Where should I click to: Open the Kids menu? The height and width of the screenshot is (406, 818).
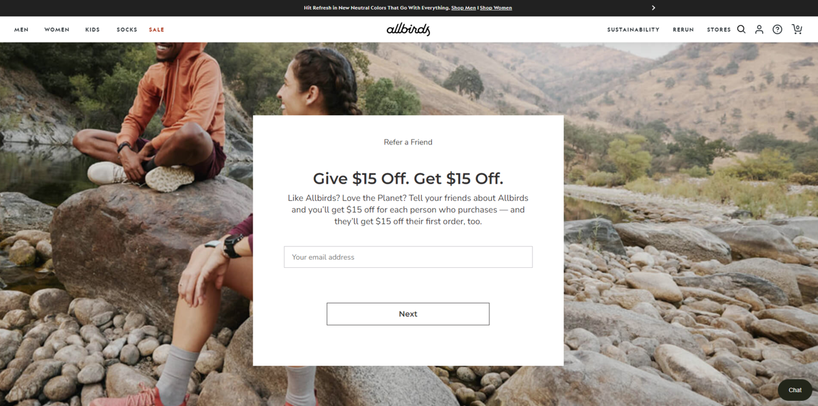click(x=93, y=29)
